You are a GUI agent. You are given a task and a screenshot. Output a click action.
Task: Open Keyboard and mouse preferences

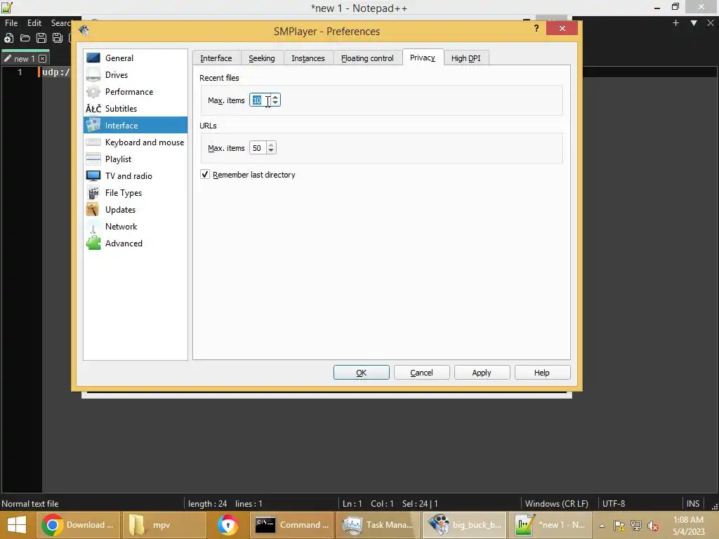point(136,142)
